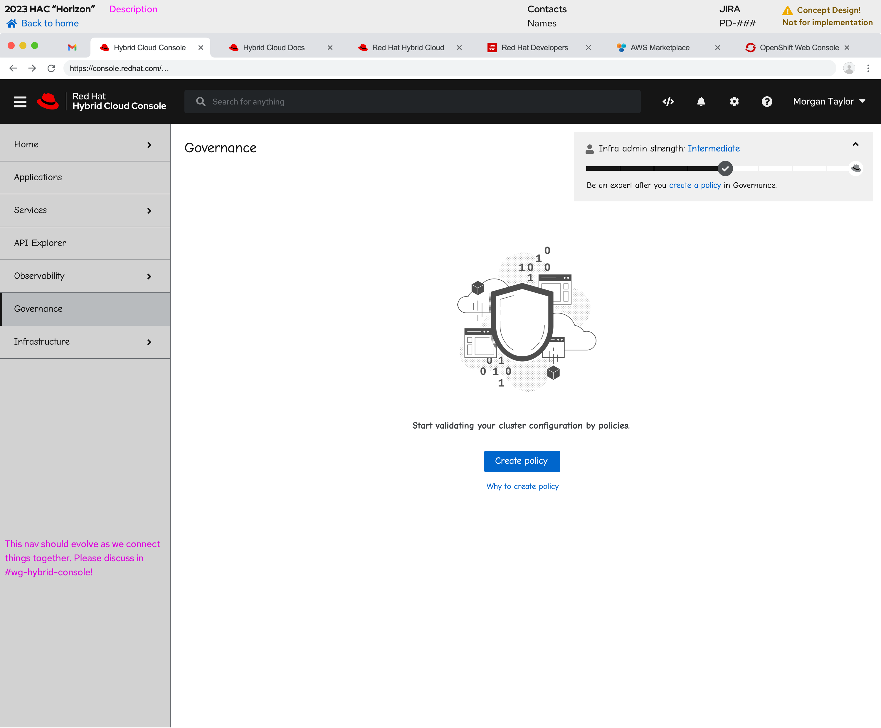The image size is (881, 728).
Task: Switch to the OpenShift Web Console tab
Action: tap(799, 47)
